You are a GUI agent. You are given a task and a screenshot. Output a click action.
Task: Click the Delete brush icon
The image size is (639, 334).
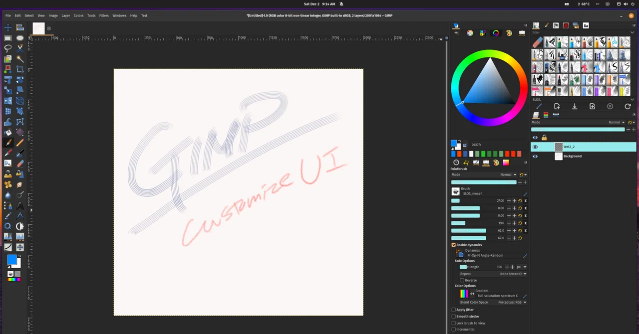(610, 106)
